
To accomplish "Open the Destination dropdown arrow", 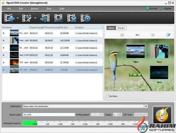I will coord(146,106).
